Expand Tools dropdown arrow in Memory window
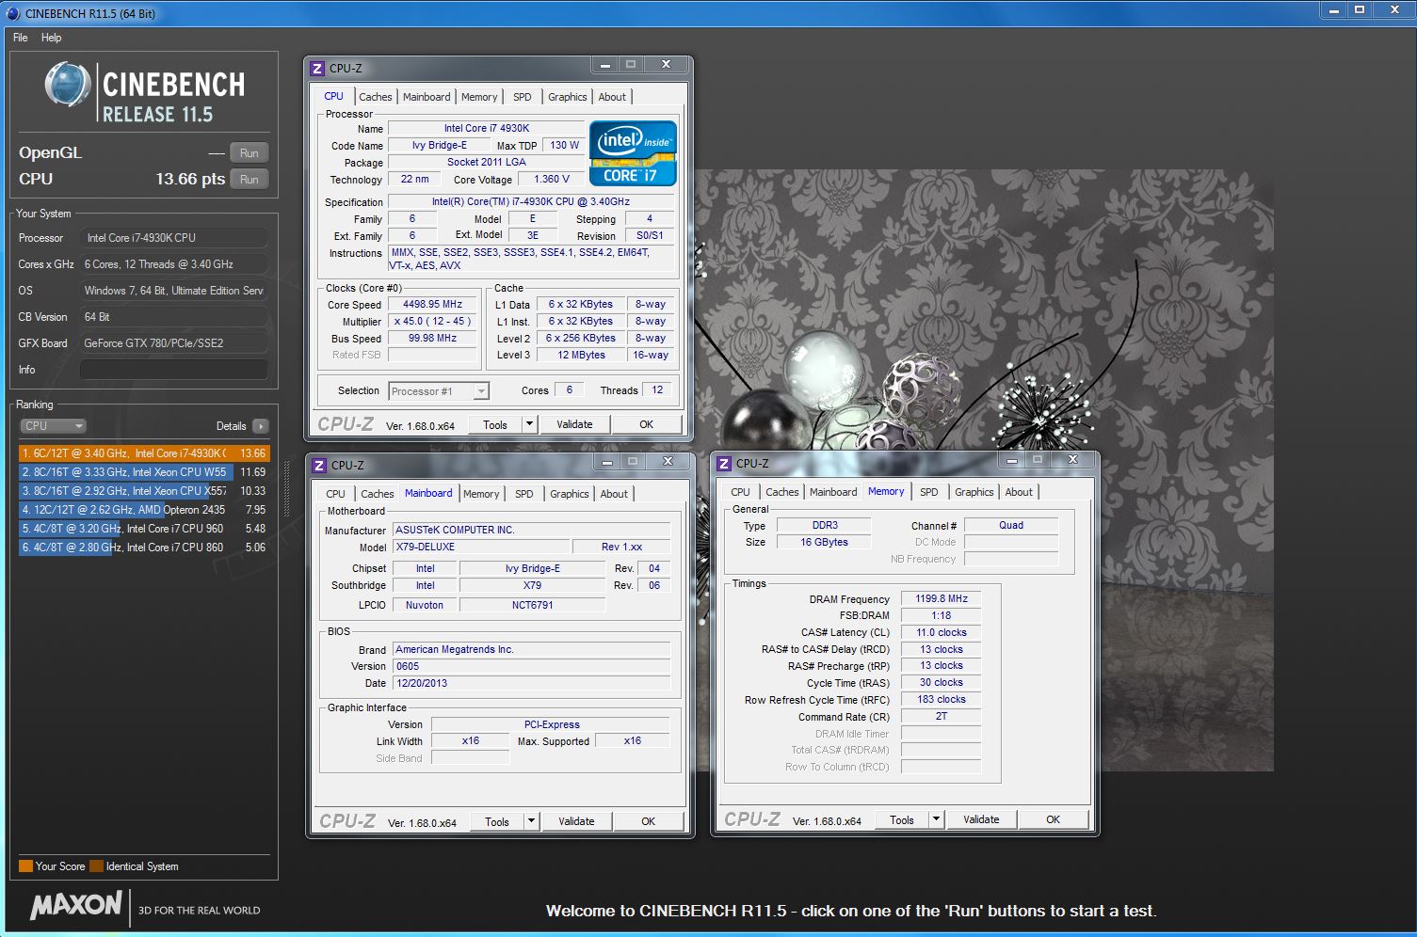Screen dimensions: 1417x937 pos(936,819)
